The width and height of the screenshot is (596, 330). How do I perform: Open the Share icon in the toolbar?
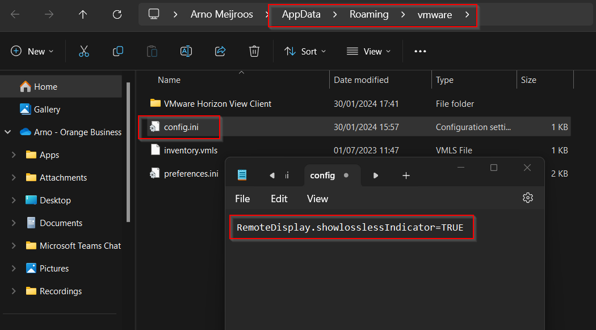point(220,51)
